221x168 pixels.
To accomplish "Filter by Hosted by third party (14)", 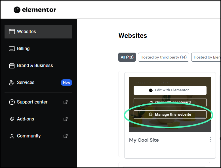I will 163,57.
